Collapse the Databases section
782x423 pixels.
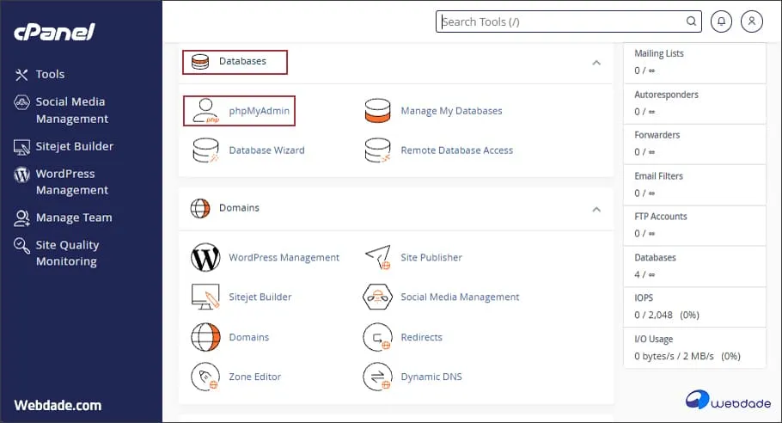596,62
